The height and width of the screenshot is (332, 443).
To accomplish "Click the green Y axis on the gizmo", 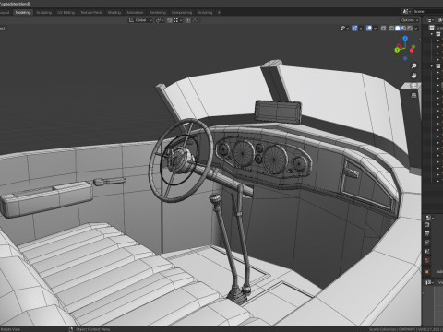I will tap(397, 50).
